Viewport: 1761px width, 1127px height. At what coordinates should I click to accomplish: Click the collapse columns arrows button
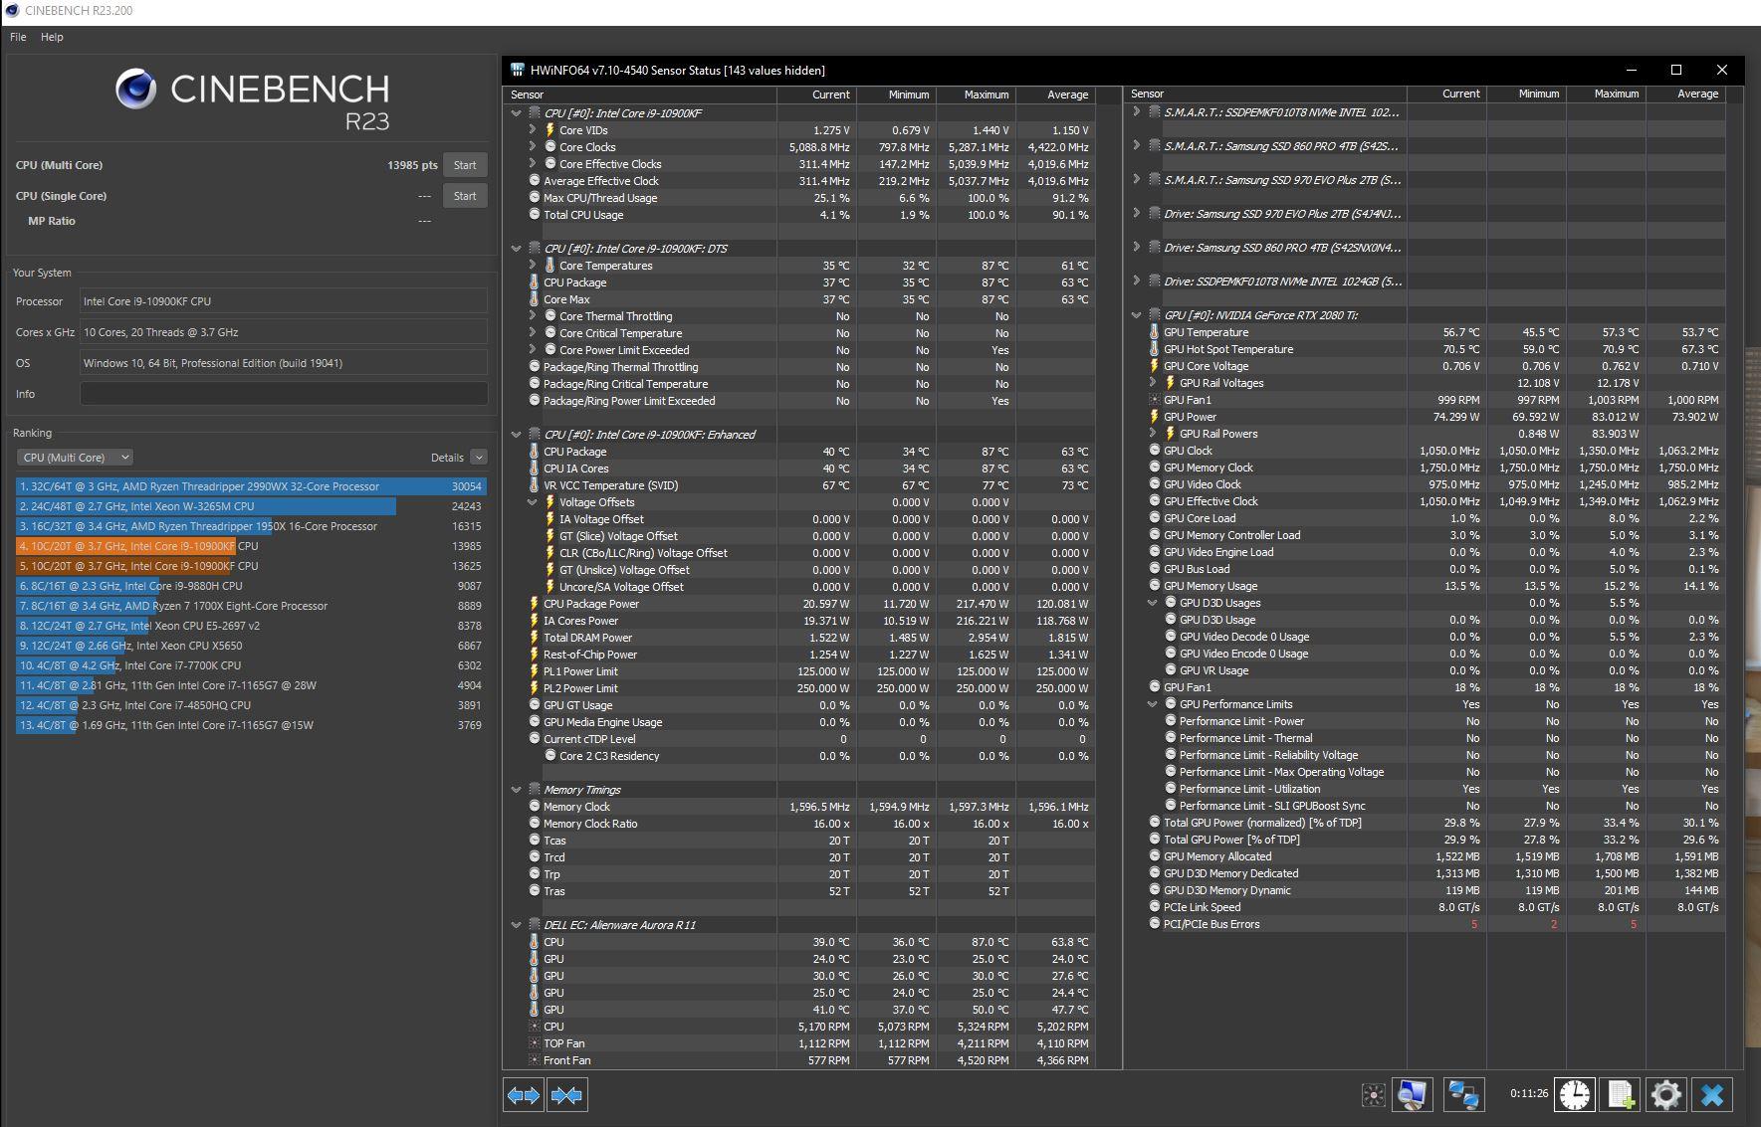tap(566, 1095)
